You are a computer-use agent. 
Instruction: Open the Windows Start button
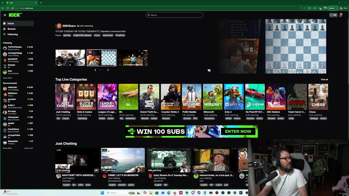pos(102,193)
